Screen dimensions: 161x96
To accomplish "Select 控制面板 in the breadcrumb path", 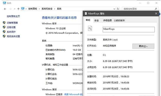I will click(33, 9).
